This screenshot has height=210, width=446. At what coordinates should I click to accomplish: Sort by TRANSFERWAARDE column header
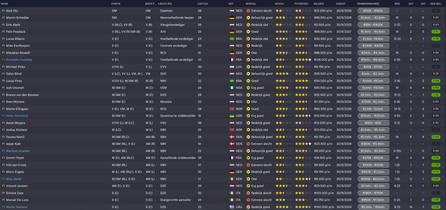point(368,4)
